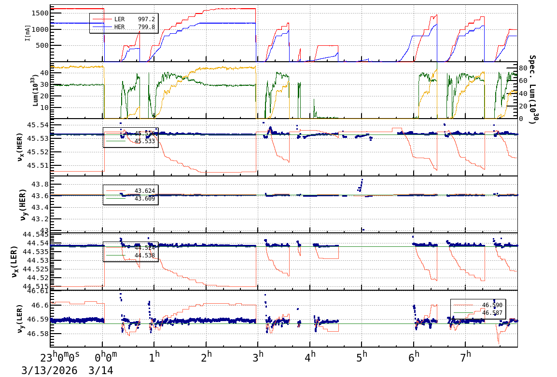This screenshot has width=557, height=377.
Task: Click the 46.590 legend value in νy(LER)
Action: 492,305
